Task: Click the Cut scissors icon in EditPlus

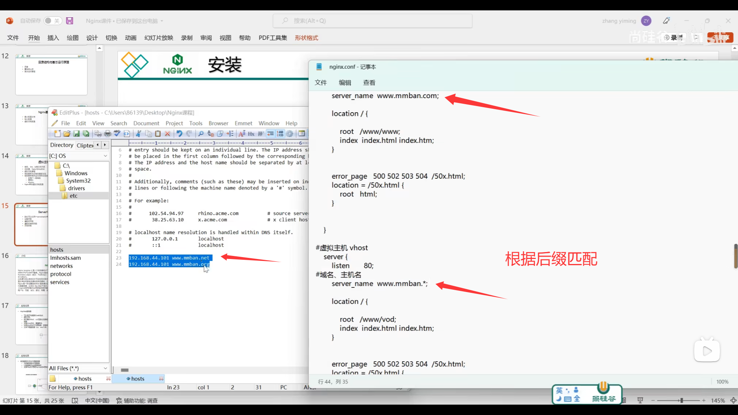Action: (138, 134)
